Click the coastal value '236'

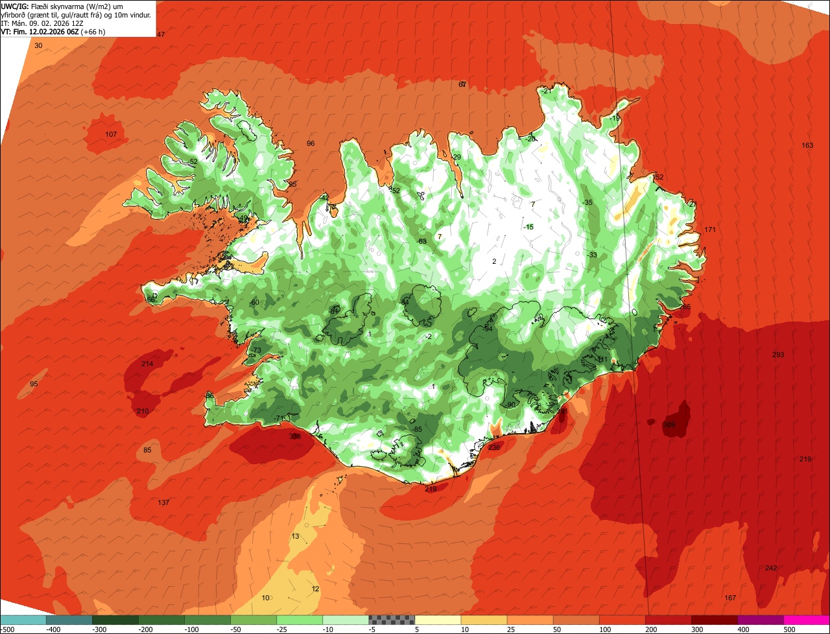[x=494, y=447]
